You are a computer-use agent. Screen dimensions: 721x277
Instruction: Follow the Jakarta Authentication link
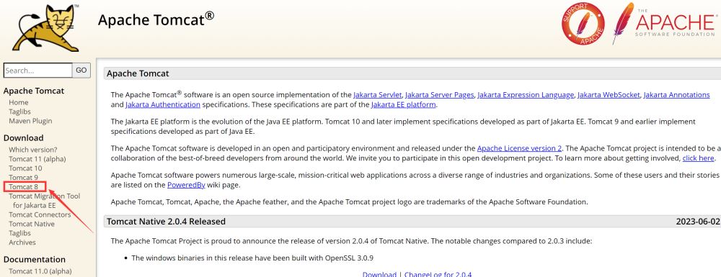point(163,104)
